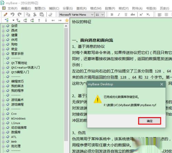Open the 历史(I) menu
This screenshot has height=153, width=172.
(x=164, y=8)
